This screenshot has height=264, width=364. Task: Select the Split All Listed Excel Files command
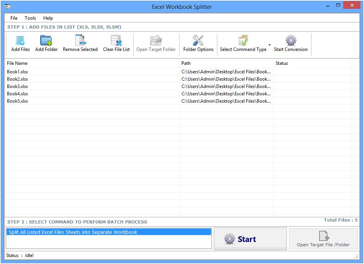coord(108,232)
